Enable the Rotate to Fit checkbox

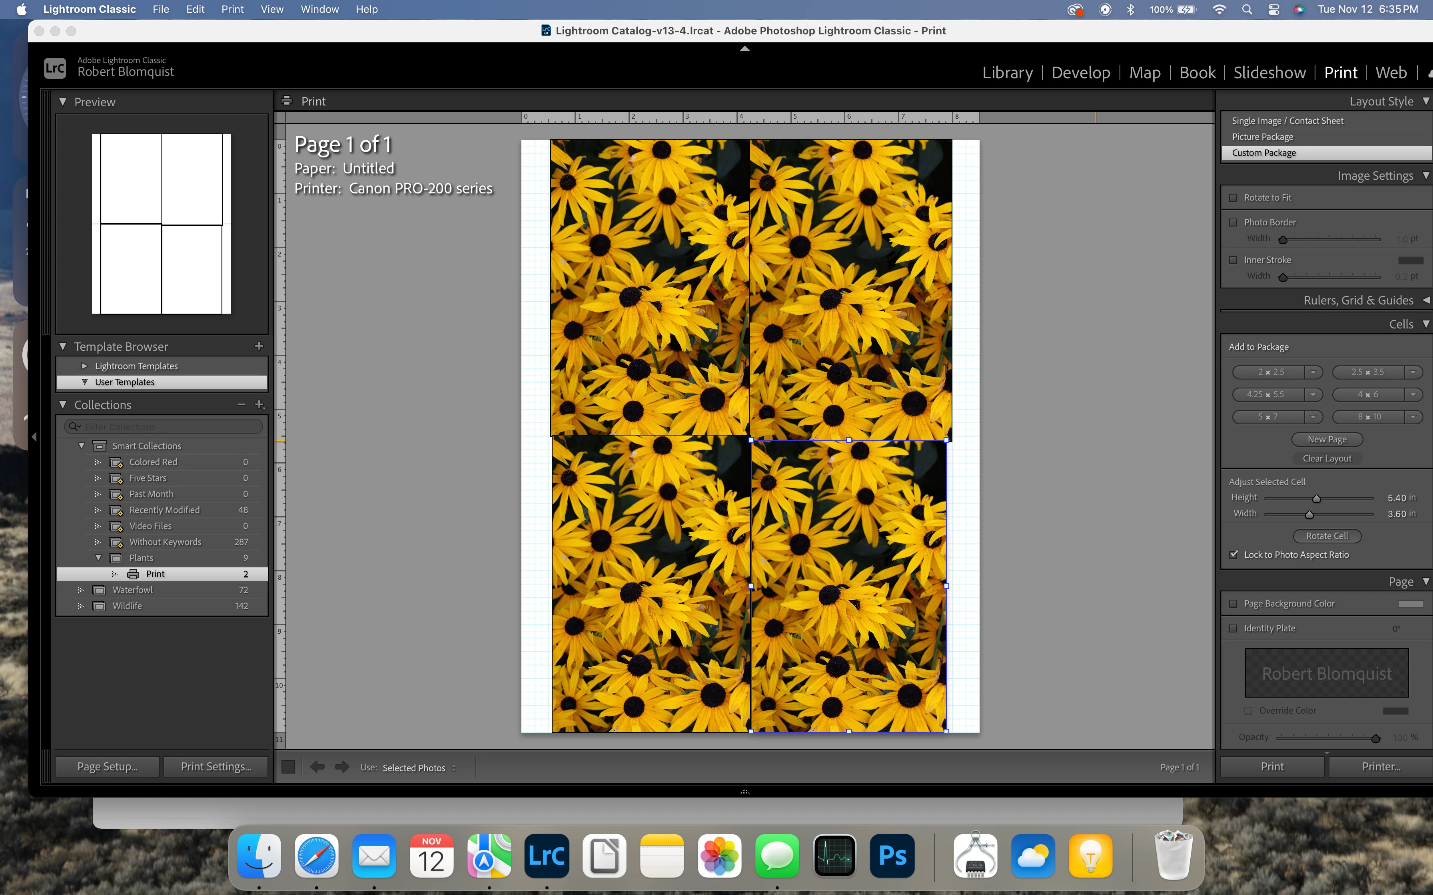click(x=1233, y=198)
